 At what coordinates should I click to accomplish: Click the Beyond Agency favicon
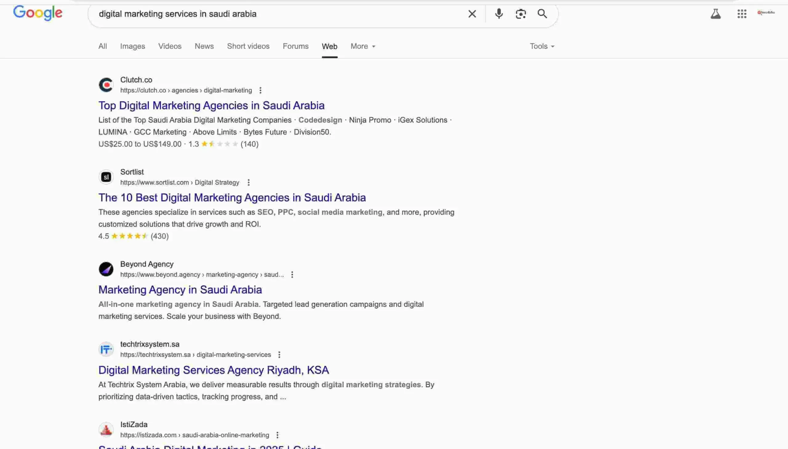pyautogui.click(x=106, y=268)
